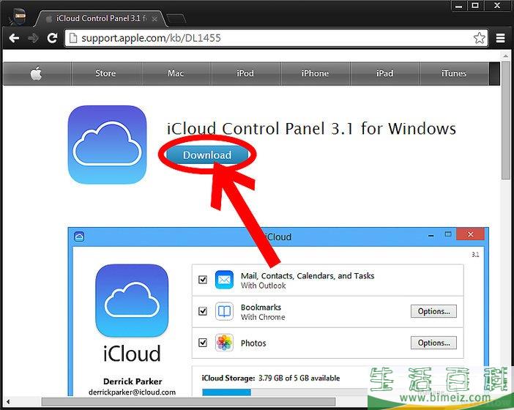Click the 'derrickparker@icloud.com' email text
This screenshot has width=514, height=410.
[132, 392]
